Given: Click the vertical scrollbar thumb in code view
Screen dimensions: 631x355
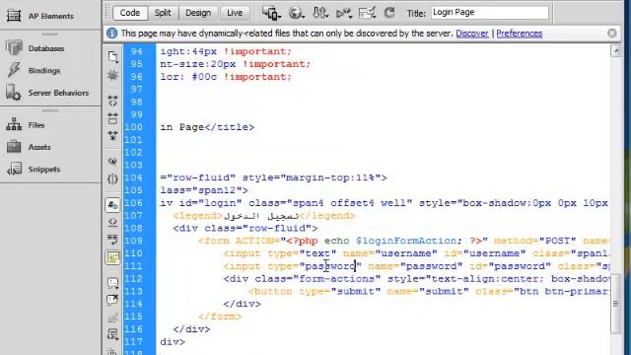Looking at the screenshot, I should point(616,304).
